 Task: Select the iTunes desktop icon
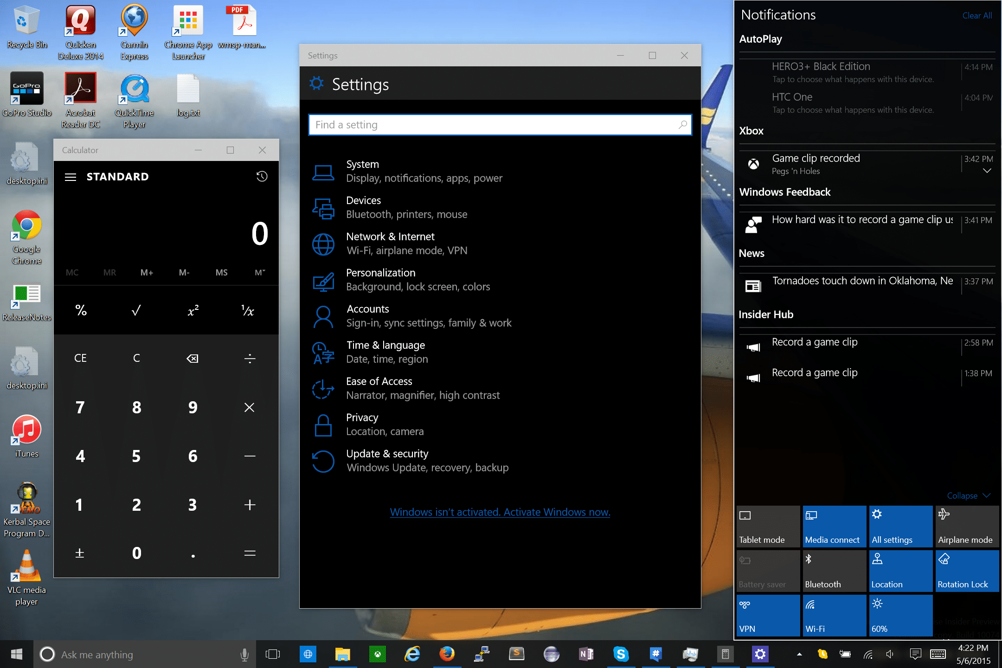(26, 437)
